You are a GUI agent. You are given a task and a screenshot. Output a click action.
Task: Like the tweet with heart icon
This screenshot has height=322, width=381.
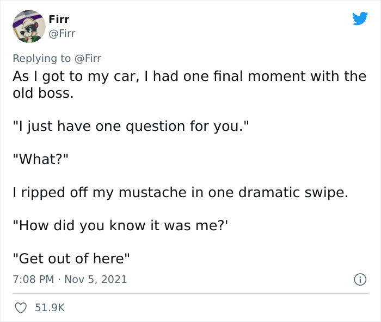(21, 308)
